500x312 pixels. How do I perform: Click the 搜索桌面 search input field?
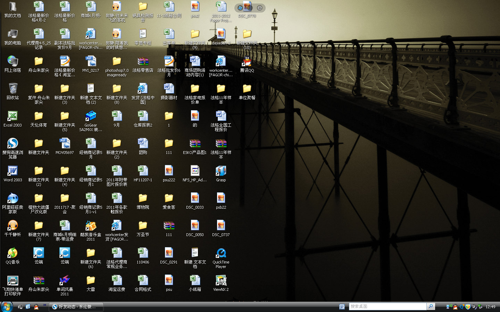point(387,306)
